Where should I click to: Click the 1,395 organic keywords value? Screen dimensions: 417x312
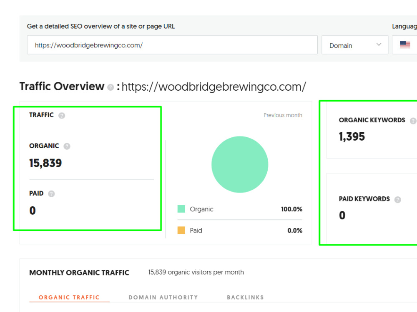(x=352, y=137)
